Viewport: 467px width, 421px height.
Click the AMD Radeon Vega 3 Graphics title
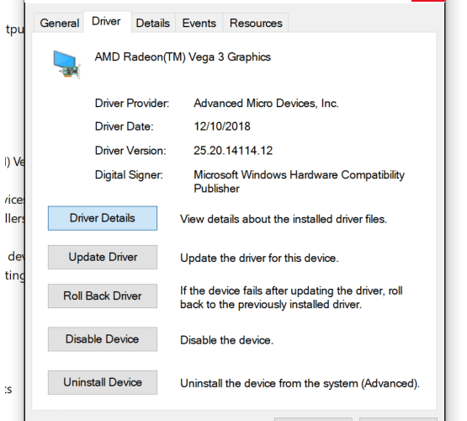pos(183,57)
